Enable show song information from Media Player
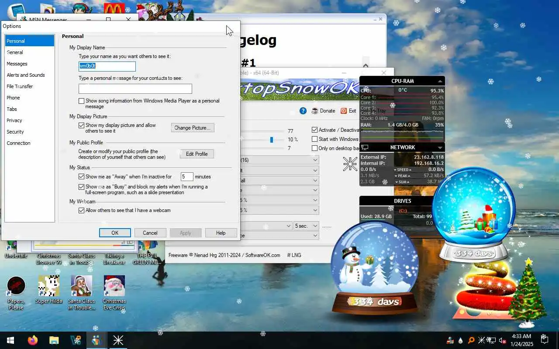The image size is (559, 349). [x=81, y=101]
